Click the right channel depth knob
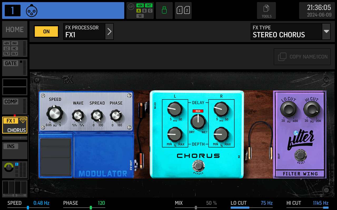337x210 pixels. tap(221, 134)
